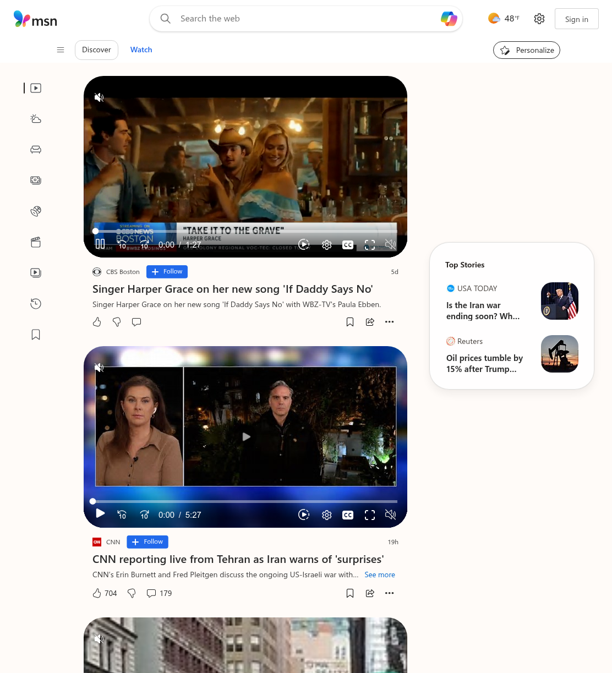
Task: Open USA TODAY Iran war story
Action: pyautogui.click(x=483, y=311)
